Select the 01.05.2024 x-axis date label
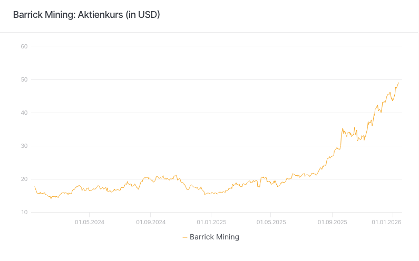The width and height of the screenshot is (419, 261). click(x=90, y=222)
